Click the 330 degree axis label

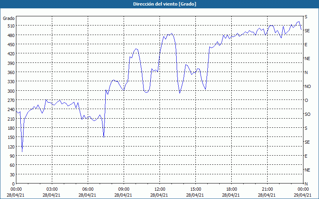click(12, 82)
